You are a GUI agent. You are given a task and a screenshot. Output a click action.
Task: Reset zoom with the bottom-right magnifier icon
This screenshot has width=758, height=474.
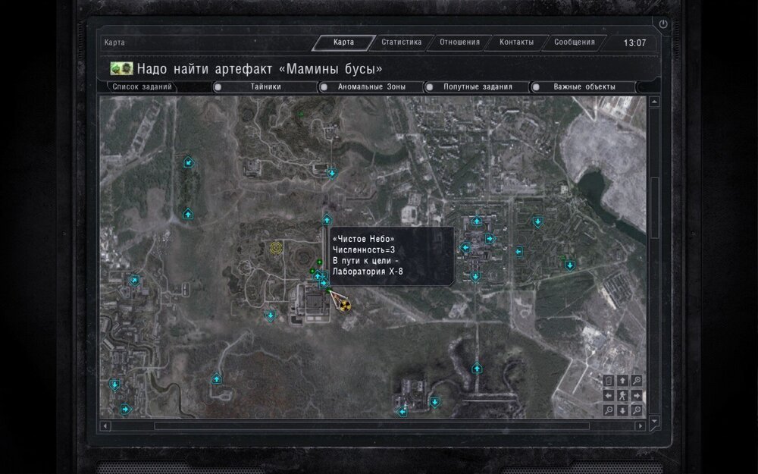pos(637,410)
